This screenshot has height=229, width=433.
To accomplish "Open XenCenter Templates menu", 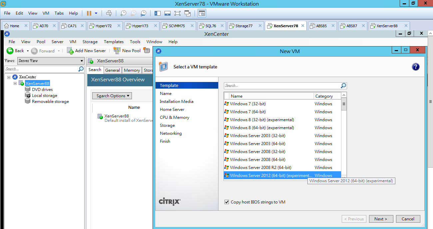I will [114, 42].
